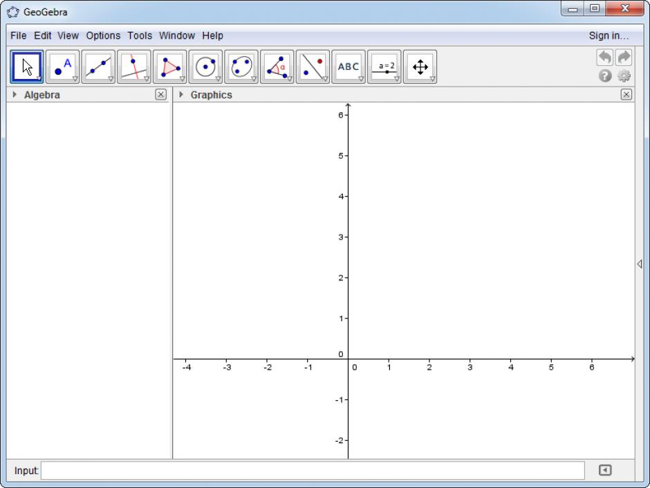The image size is (650, 488).
Task: Expand the Graphics panel style bar
Action: coord(181,95)
